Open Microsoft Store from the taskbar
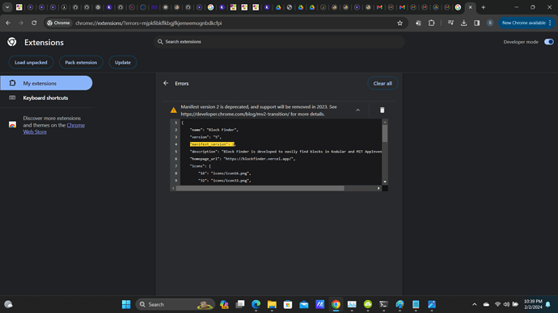Image resolution: width=558 pixels, height=313 pixels. pyautogui.click(x=288, y=304)
